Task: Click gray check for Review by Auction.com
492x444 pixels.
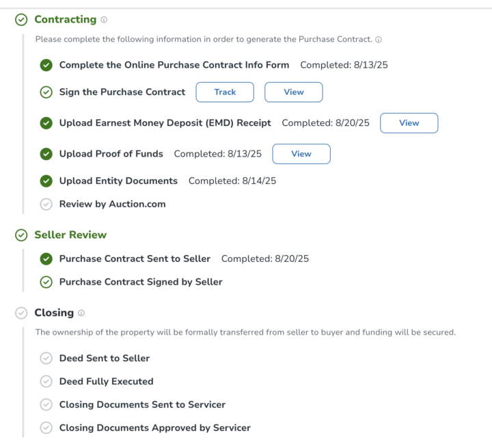Action: [x=46, y=204]
